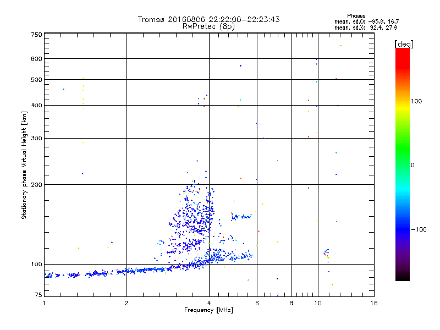Click the 'Phases' header label

tap(356, 16)
